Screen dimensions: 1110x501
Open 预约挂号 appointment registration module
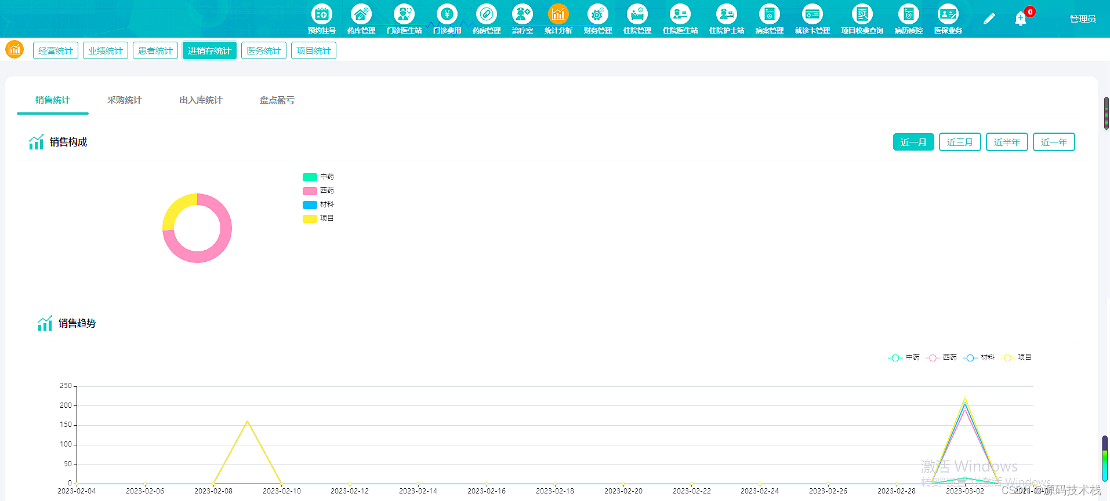point(322,19)
